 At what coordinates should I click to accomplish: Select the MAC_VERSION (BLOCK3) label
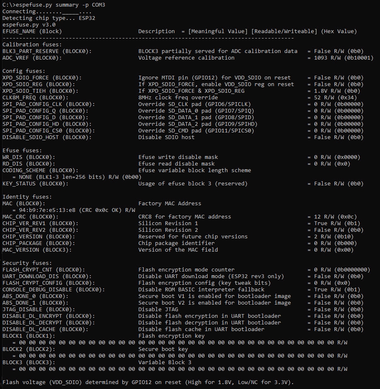click(x=37, y=250)
